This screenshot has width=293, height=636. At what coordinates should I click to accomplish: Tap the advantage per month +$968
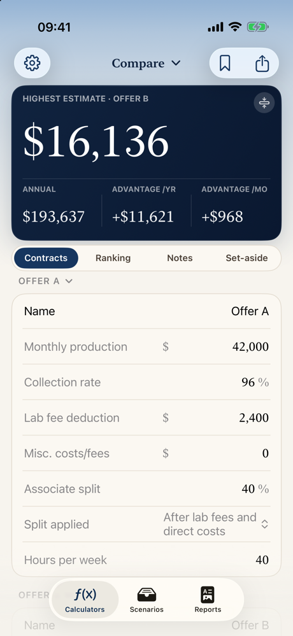point(222,217)
